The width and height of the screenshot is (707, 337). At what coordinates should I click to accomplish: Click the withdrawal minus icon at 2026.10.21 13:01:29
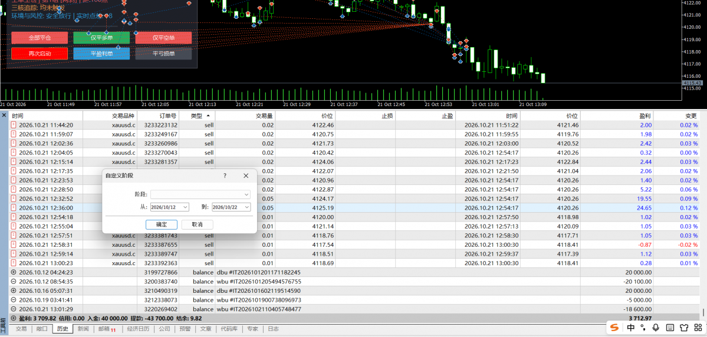pyautogui.click(x=14, y=309)
